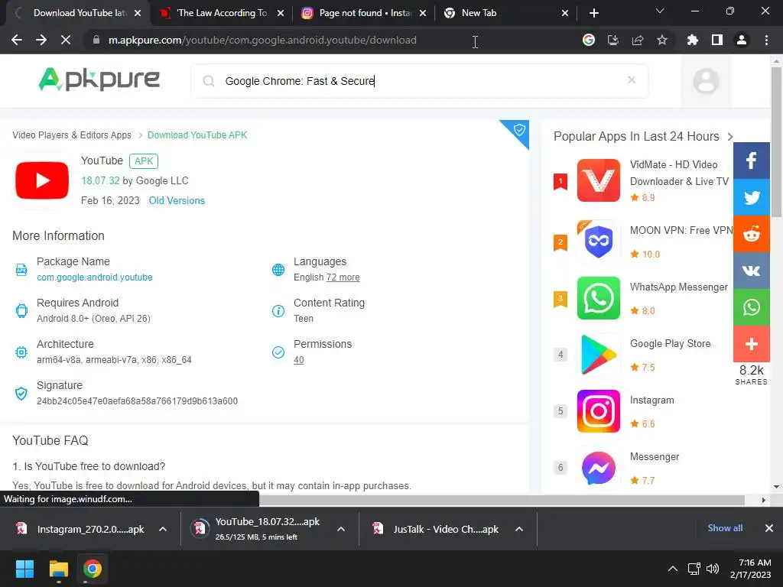Open the user profile avatar

706,81
